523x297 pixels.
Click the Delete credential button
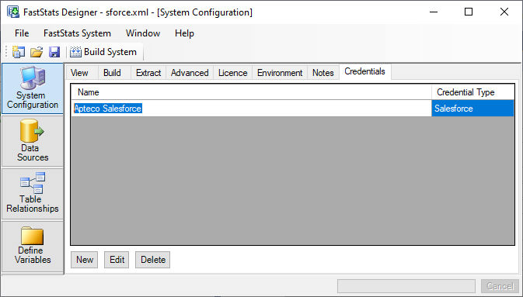(x=153, y=260)
